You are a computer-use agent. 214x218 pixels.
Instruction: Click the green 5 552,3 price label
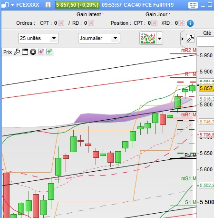coord(206,186)
